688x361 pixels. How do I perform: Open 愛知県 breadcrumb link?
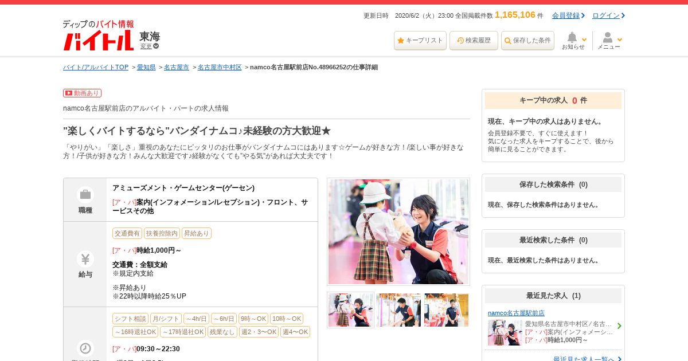tap(146, 67)
